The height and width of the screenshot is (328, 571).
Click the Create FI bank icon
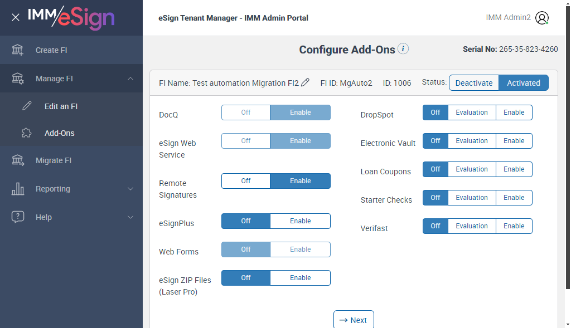18,50
